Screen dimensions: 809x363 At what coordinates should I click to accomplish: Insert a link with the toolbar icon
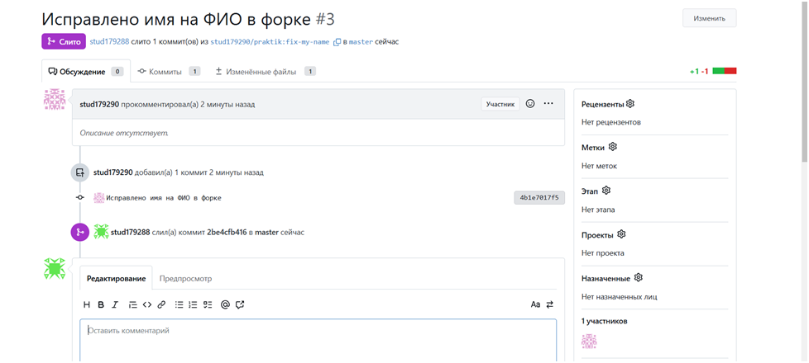(161, 304)
